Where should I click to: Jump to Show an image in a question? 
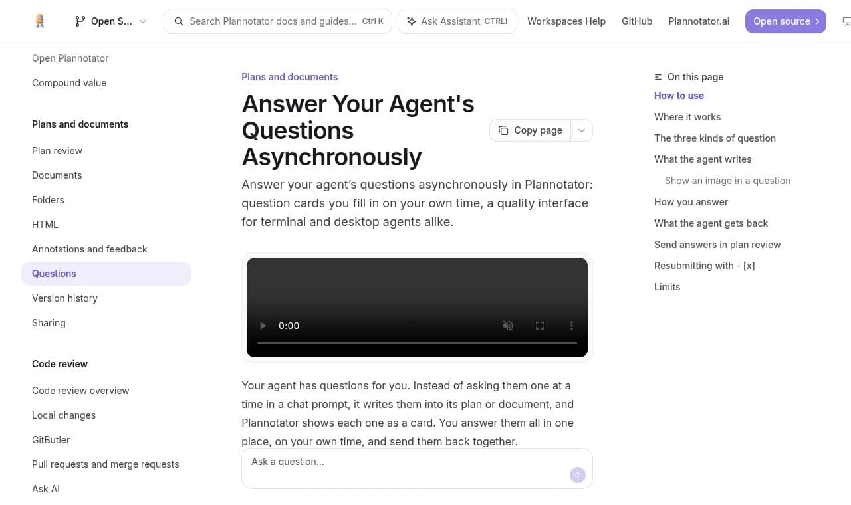click(x=727, y=181)
